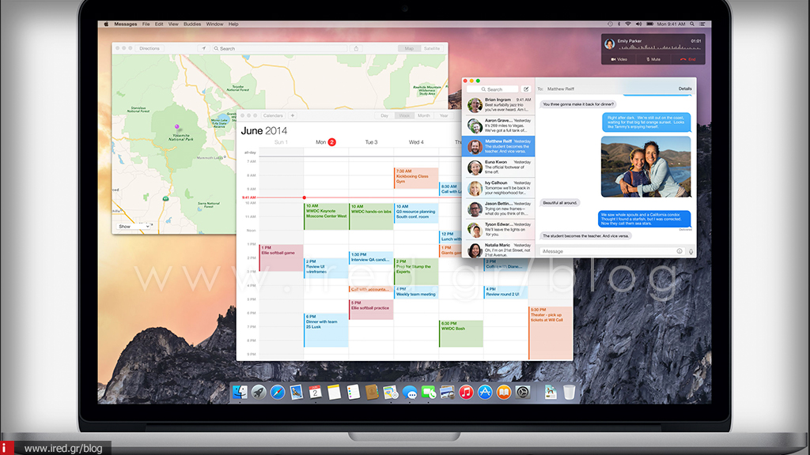Click volume icon in menu bar
Screen dimensions: 810x455
click(638, 24)
